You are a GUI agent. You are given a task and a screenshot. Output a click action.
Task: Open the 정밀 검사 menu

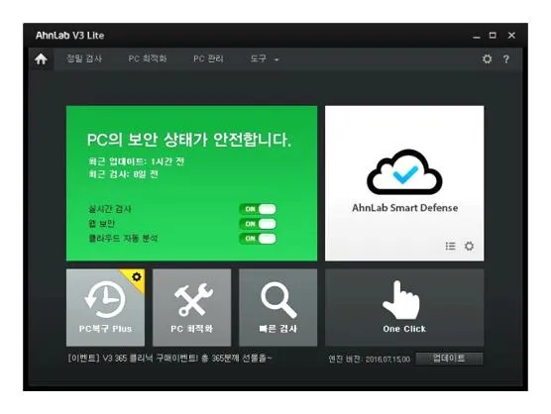(x=84, y=58)
